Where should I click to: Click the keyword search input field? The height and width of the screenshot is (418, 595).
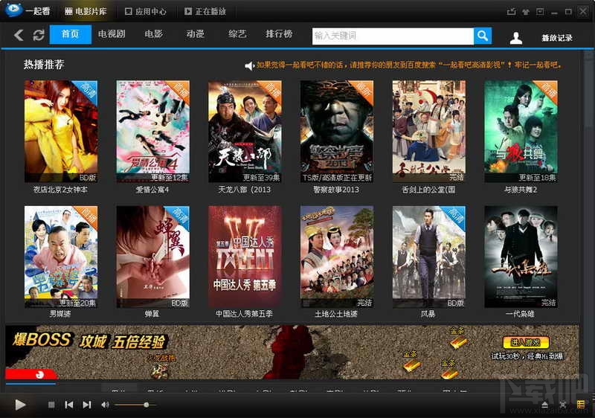point(393,36)
